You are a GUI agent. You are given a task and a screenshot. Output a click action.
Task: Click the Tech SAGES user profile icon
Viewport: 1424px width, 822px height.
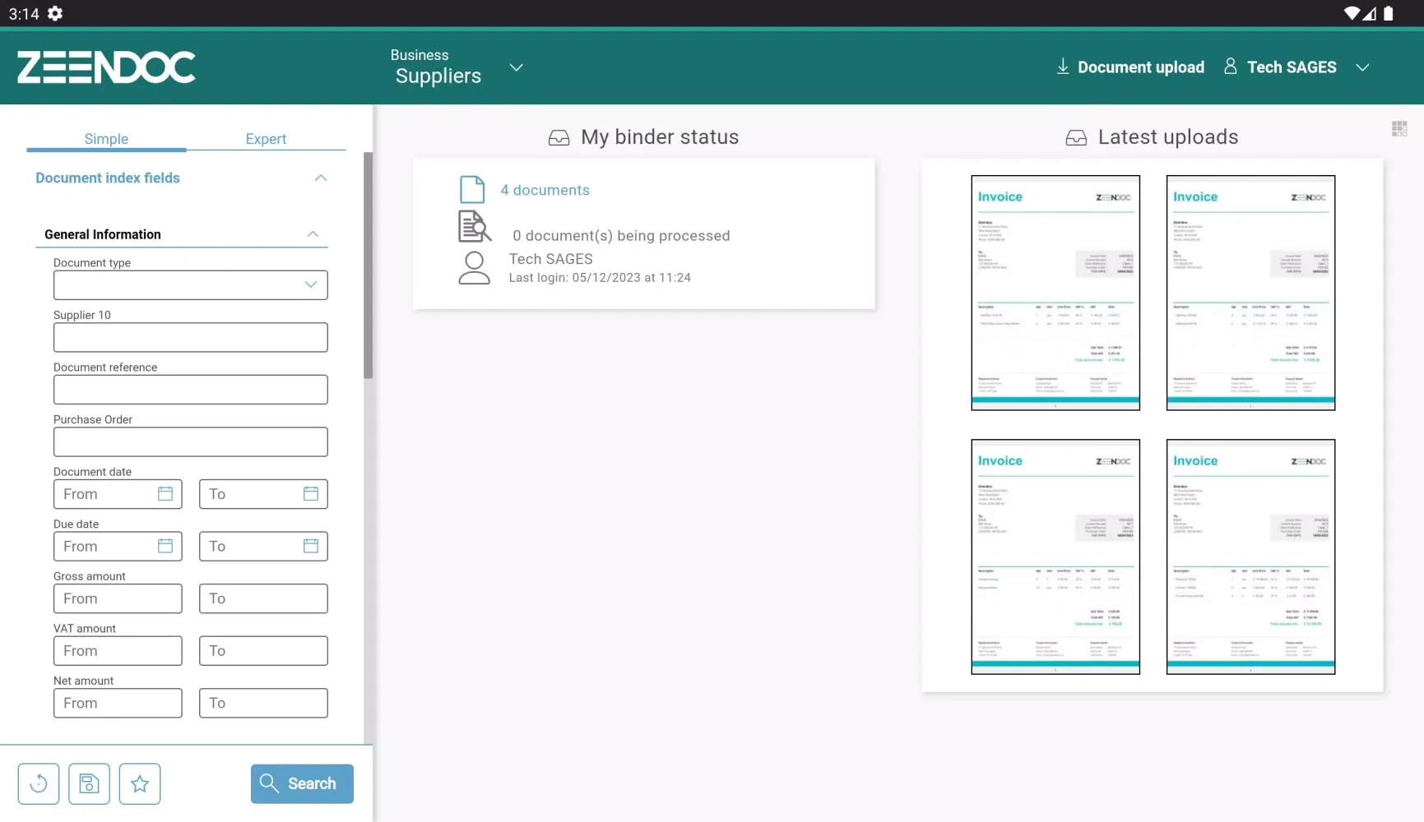click(1231, 67)
